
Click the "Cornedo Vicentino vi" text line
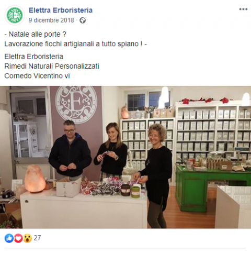[37, 76]
